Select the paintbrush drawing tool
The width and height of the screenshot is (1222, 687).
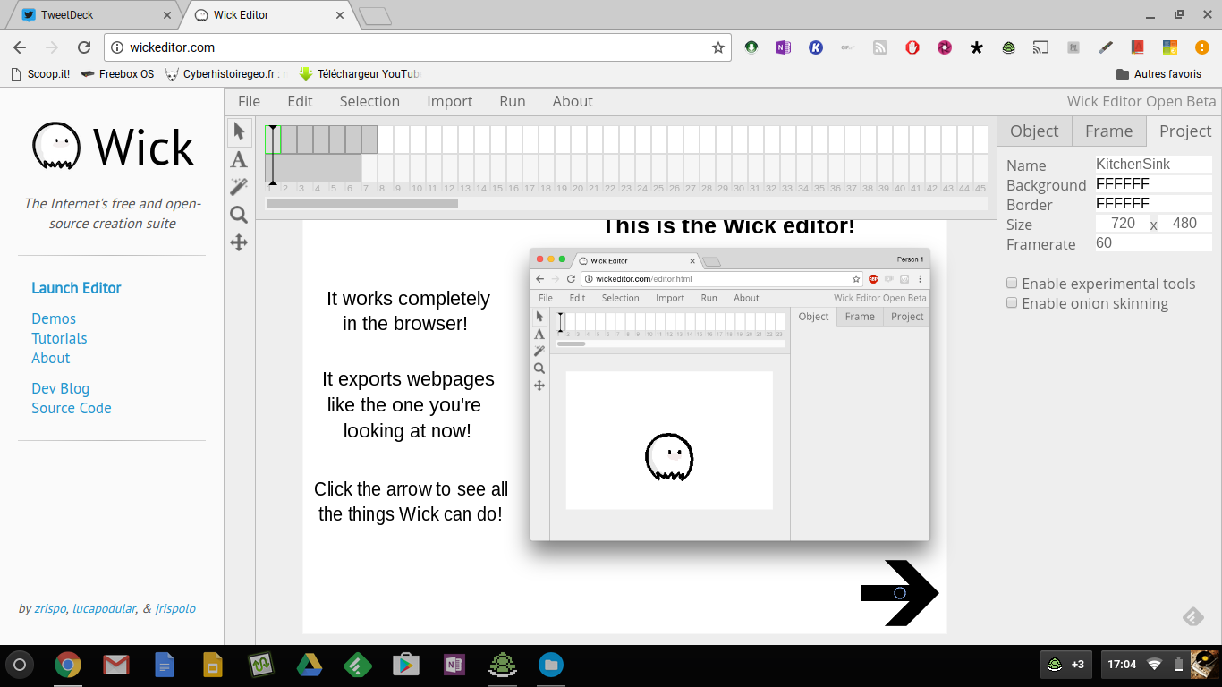coord(239,187)
